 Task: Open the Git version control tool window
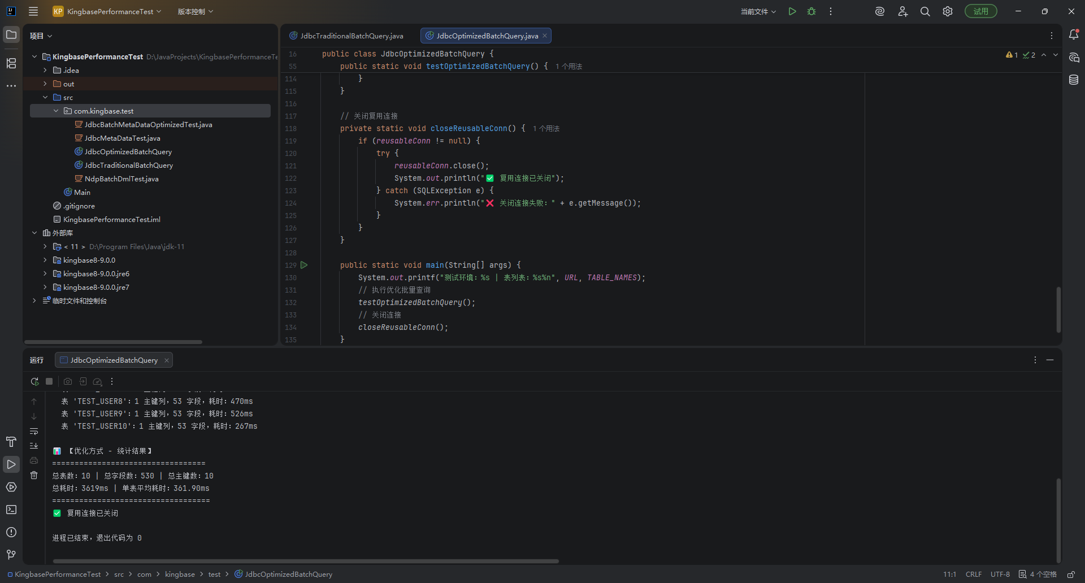click(11, 555)
